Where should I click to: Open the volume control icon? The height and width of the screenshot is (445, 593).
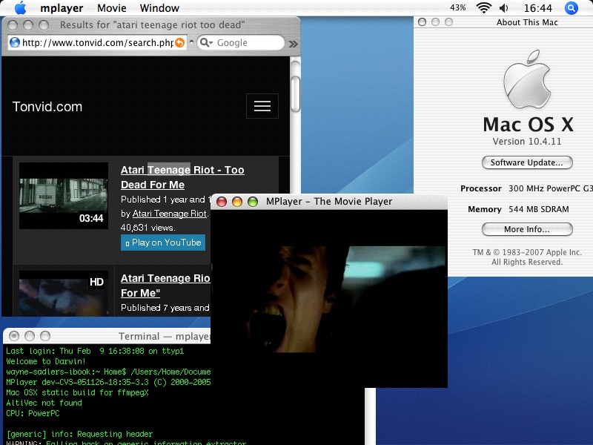[x=504, y=8]
